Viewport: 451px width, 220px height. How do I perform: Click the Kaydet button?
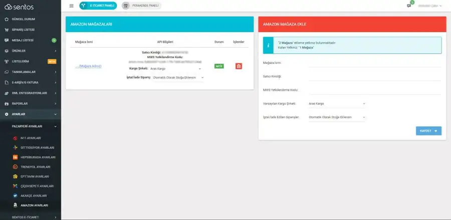pos(428,131)
